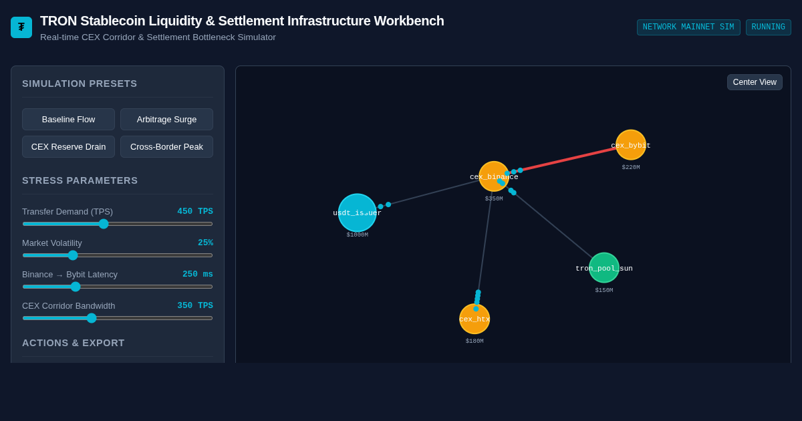Image resolution: width=802 pixels, height=421 pixels.
Task: Adjust the CEX Corridor Bandwidth slider
Action: [118, 318]
